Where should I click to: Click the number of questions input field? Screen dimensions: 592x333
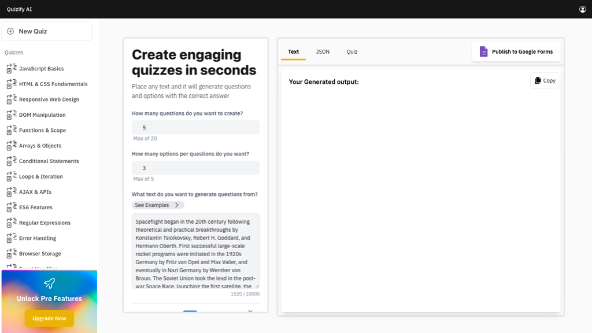point(195,128)
